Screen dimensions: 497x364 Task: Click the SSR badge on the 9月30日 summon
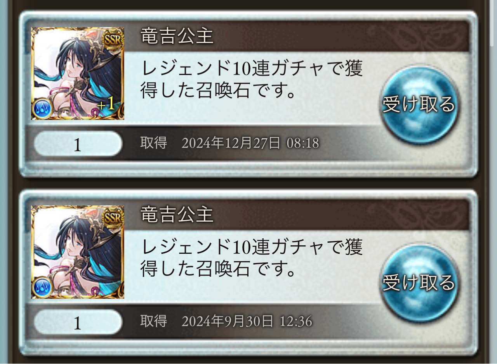113,217
